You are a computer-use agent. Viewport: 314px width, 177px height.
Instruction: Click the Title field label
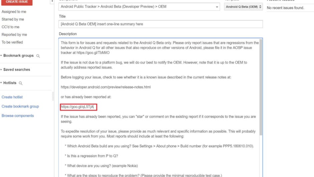click(x=62, y=16)
